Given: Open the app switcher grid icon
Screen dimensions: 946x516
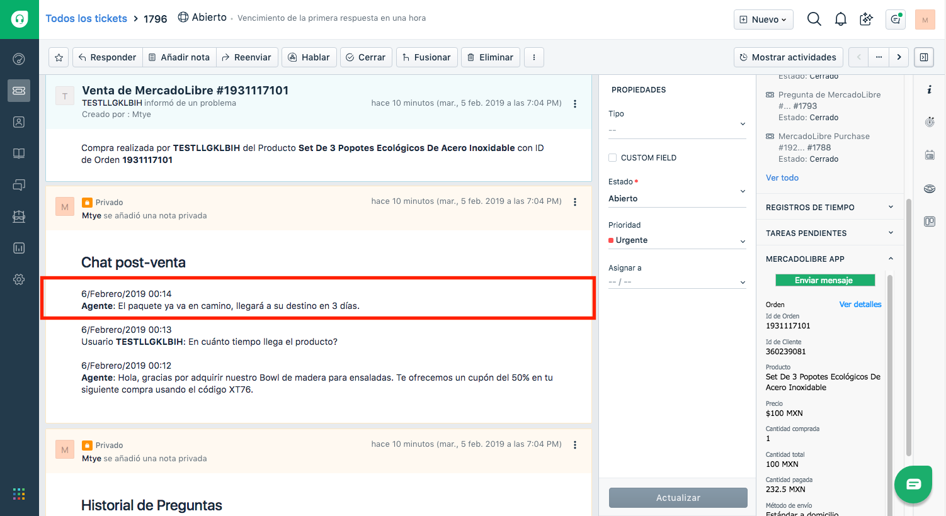Looking at the screenshot, I should [x=19, y=494].
